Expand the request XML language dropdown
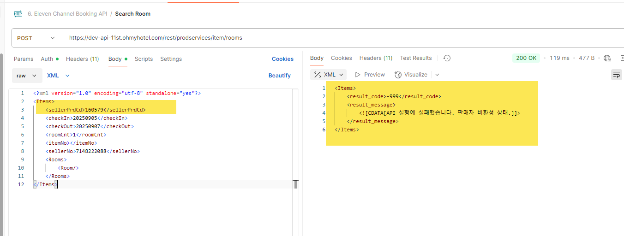The image size is (624, 236). coord(58,76)
